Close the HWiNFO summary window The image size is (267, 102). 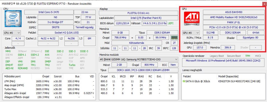[265, 4]
